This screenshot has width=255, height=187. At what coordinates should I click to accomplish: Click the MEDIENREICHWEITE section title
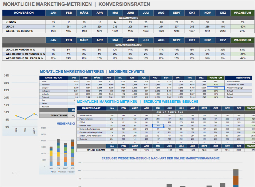pyautogui.click(x=127, y=71)
